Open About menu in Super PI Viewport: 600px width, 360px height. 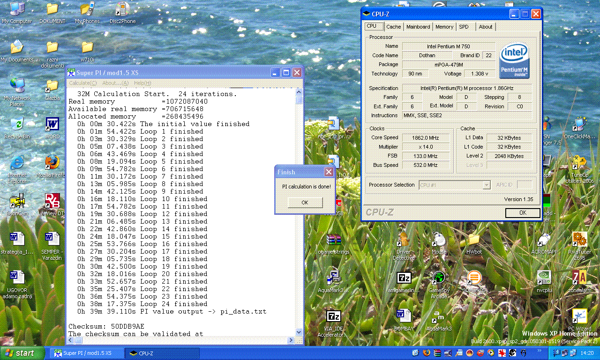(x=115, y=83)
